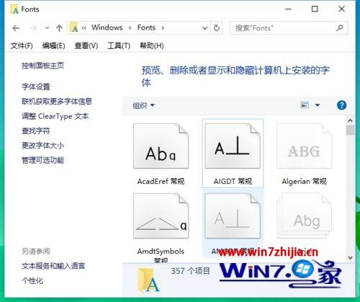Screen dimensions: 360x302
Task: Open the 字体设置 link
Action: [x=36, y=86]
